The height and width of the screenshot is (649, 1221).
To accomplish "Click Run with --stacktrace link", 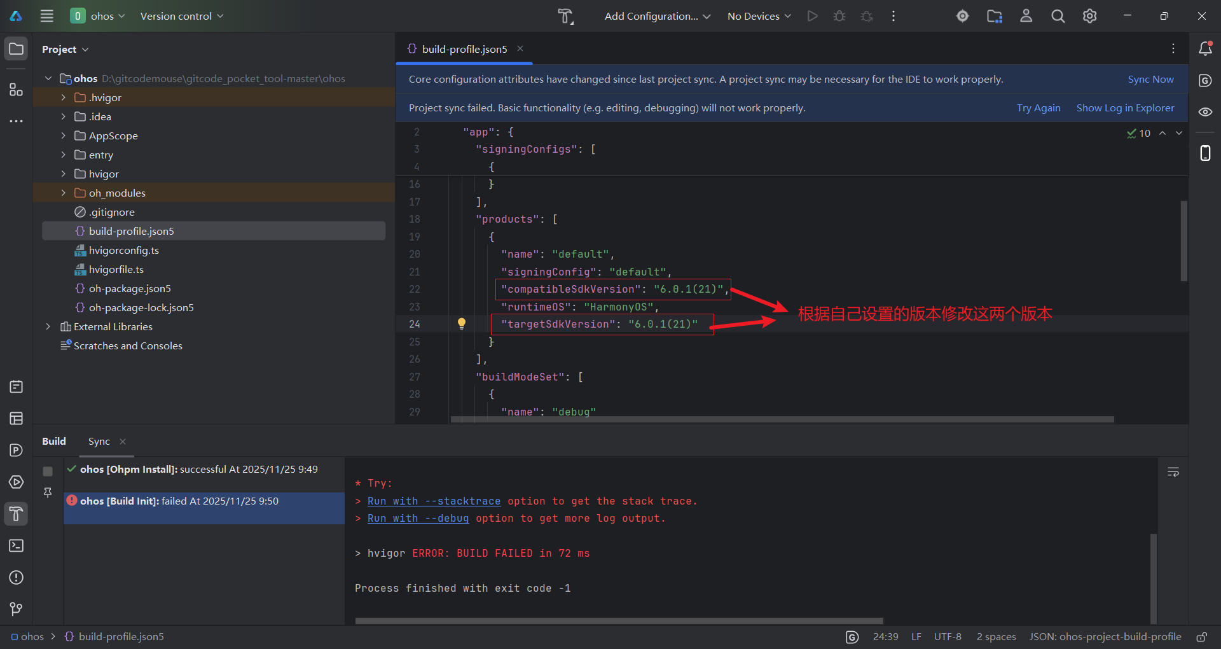I will pyautogui.click(x=434, y=501).
